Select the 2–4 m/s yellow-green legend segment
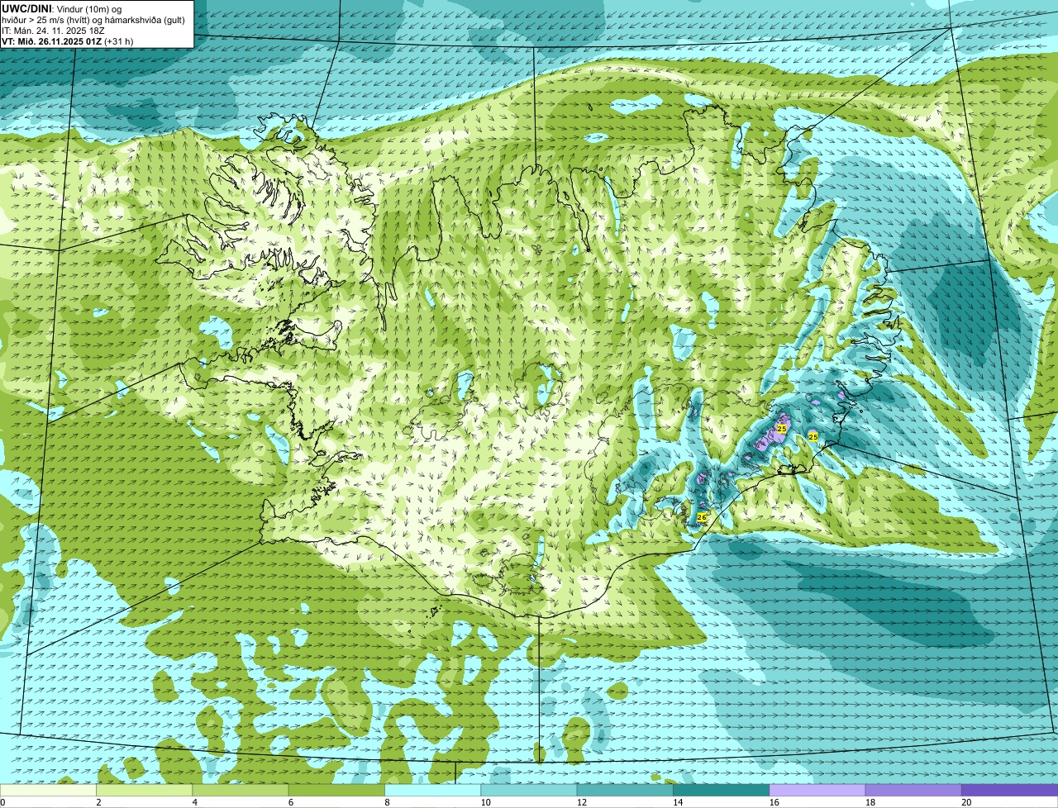The height and width of the screenshot is (808, 1058). 145,790
